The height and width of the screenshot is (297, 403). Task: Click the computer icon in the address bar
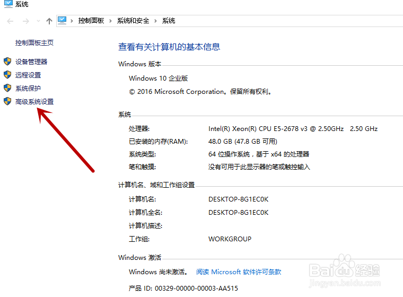62,21
